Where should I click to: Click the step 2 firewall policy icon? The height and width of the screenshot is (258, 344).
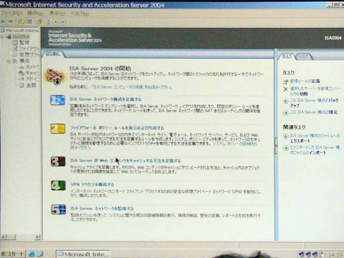58,129
